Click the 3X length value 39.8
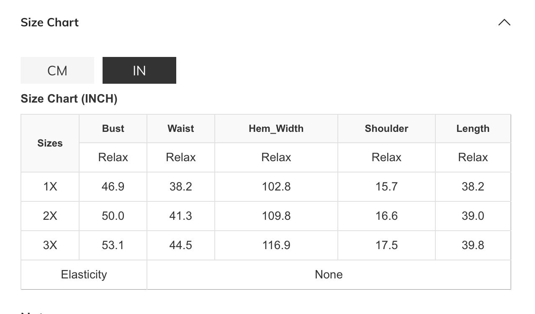The height and width of the screenshot is (314, 535). click(x=473, y=245)
